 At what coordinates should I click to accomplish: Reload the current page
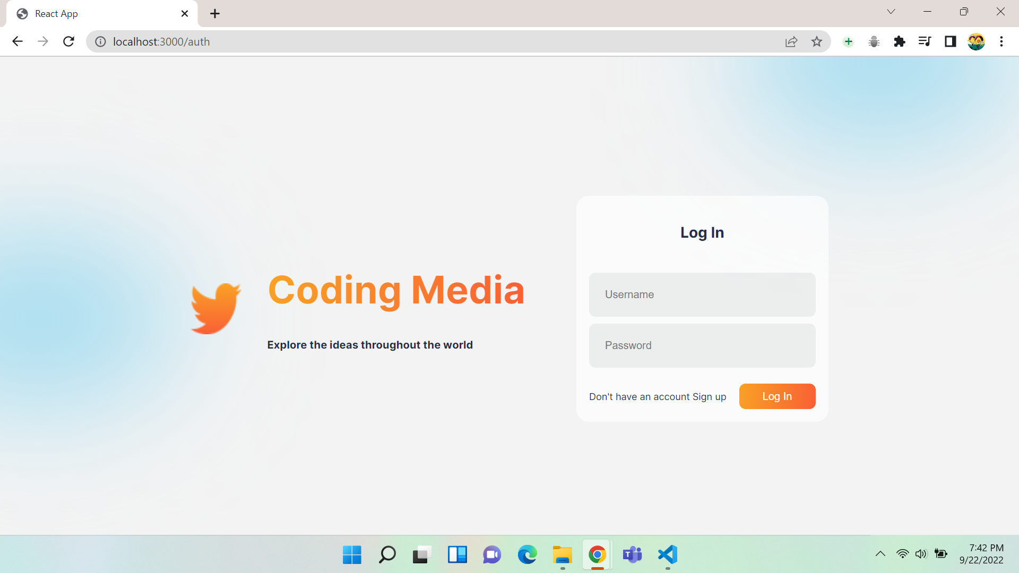point(68,41)
